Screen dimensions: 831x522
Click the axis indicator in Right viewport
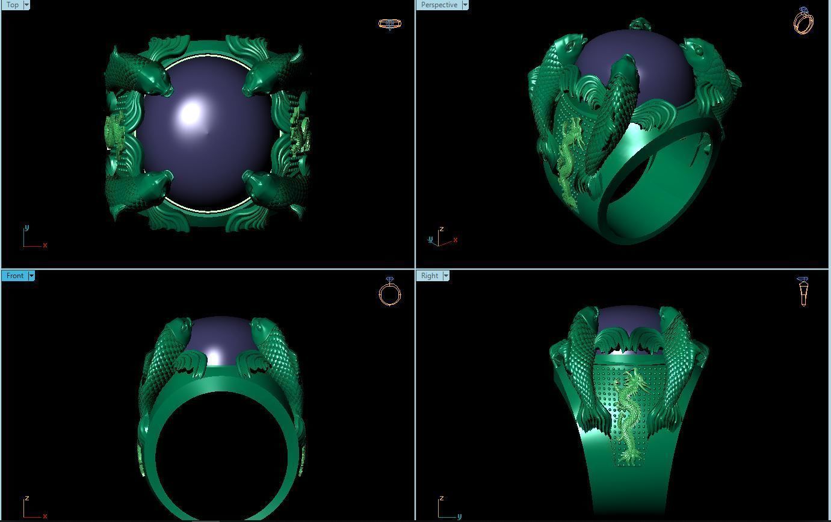[x=450, y=508]
